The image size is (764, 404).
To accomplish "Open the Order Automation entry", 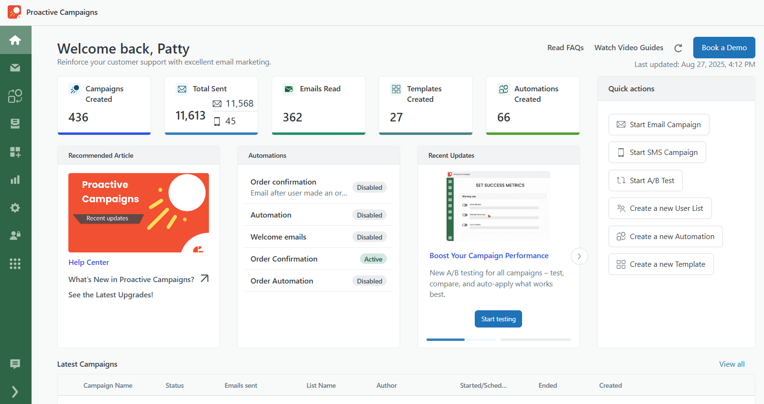I will pyautogui.click(x=318, y=281).
